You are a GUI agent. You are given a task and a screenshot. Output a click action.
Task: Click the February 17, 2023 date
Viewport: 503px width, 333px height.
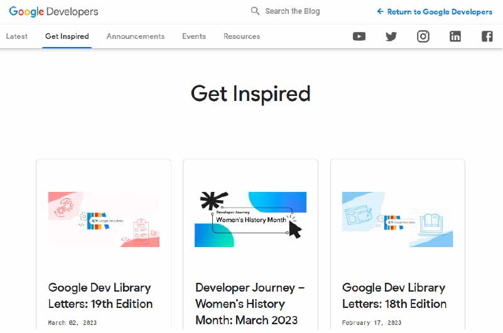372,323
